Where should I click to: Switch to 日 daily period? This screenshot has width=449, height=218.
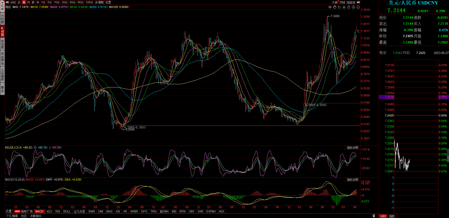(x=19, y=2)
